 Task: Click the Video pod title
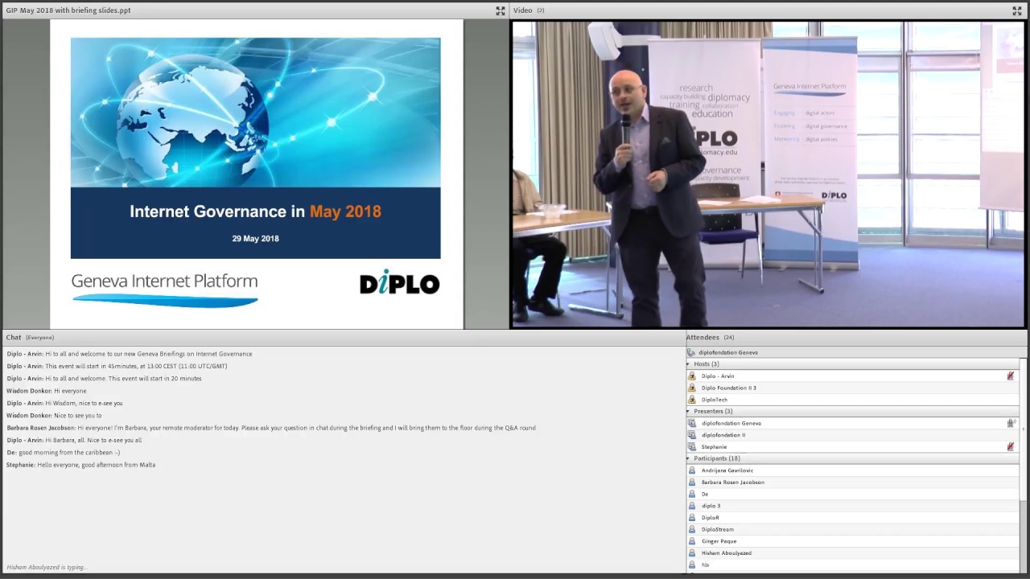[529, 10]
